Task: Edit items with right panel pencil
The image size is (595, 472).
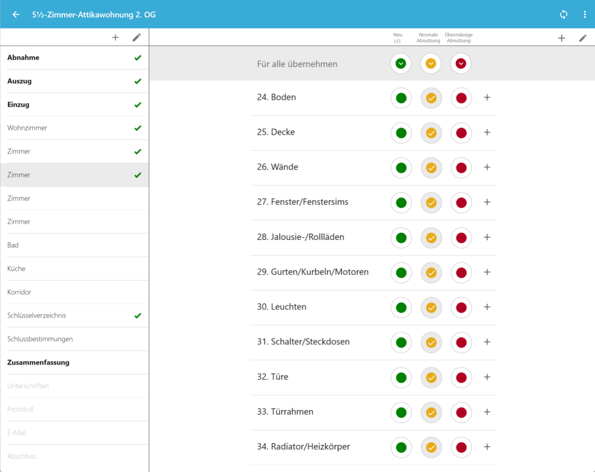Action: pyautogui.click(x=583, y=38)
